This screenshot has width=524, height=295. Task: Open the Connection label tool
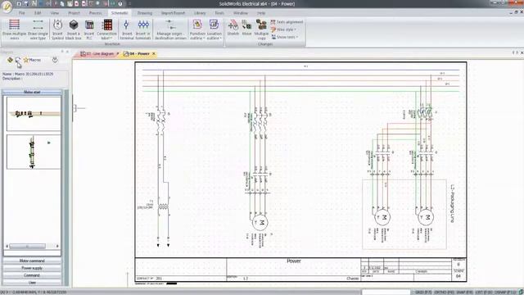coord(107,29)
